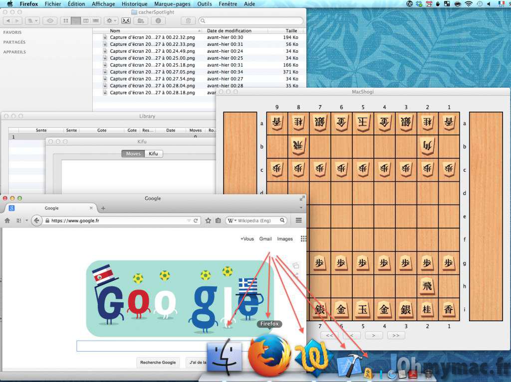511x382 pixels.
Task: Click the Date column header in Library window
Action: click(171, 130)
